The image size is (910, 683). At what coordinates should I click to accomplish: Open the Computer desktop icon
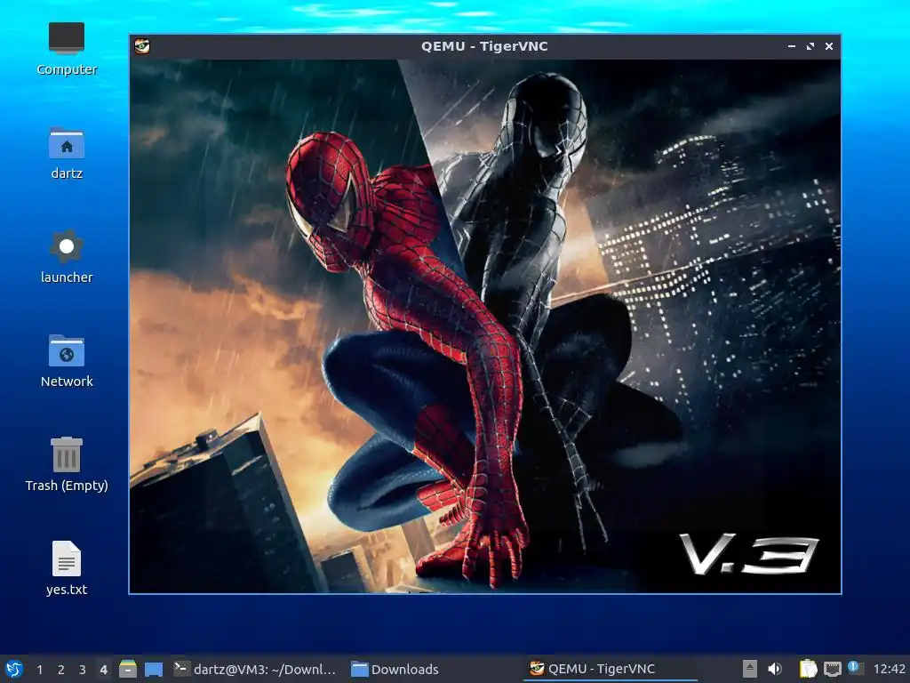pyautogui.click(x=66, y=49)
